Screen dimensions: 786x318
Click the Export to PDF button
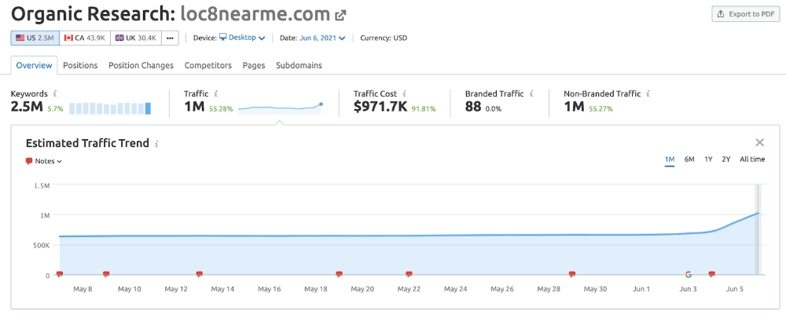[x=745, y=14]
